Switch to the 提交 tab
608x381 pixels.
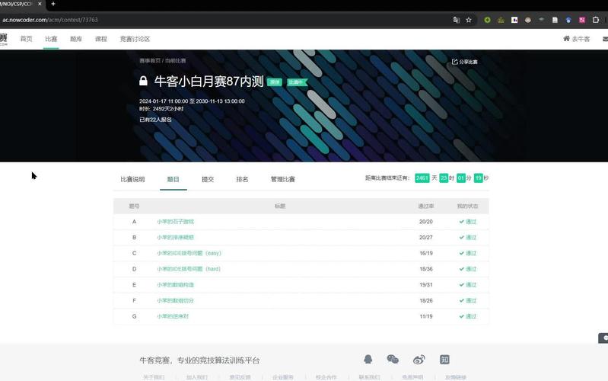208,179
